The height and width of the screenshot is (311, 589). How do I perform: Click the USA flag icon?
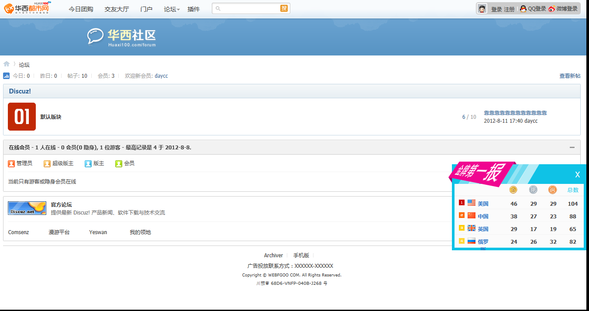(x=472, y=203)
